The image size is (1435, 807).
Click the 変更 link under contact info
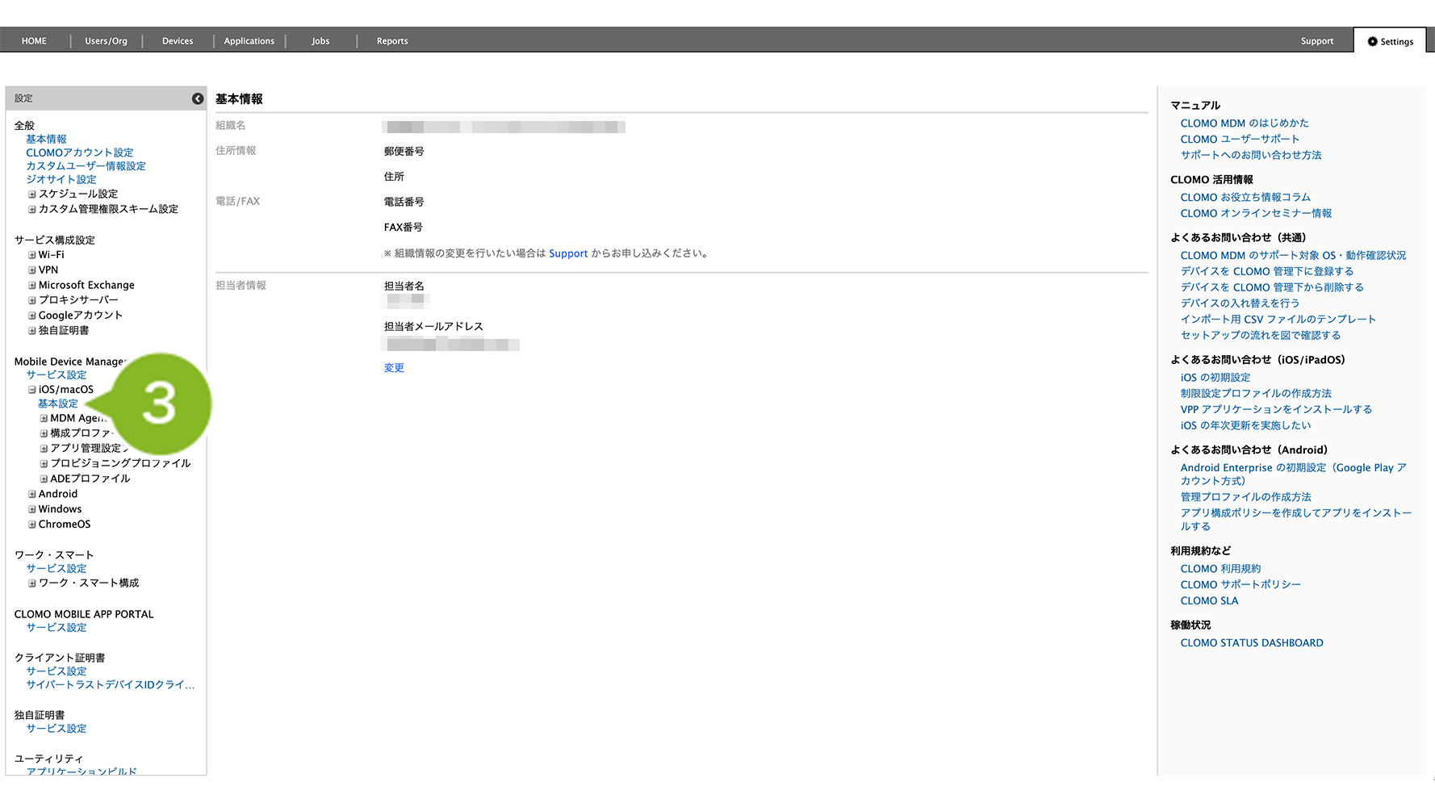pos(394,368)
